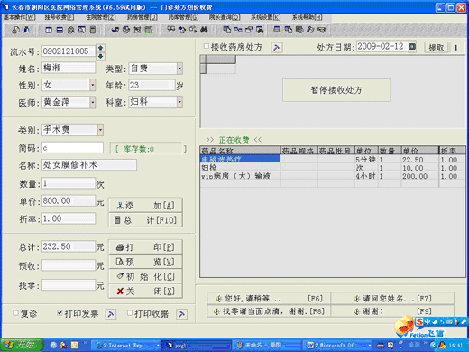Click 数量 input field
This screenshot has height=352, width=469.
tap(69, 183)
